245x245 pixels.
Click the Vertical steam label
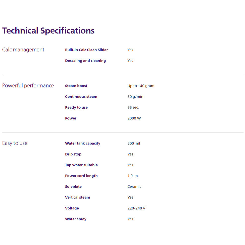point(77,198)
